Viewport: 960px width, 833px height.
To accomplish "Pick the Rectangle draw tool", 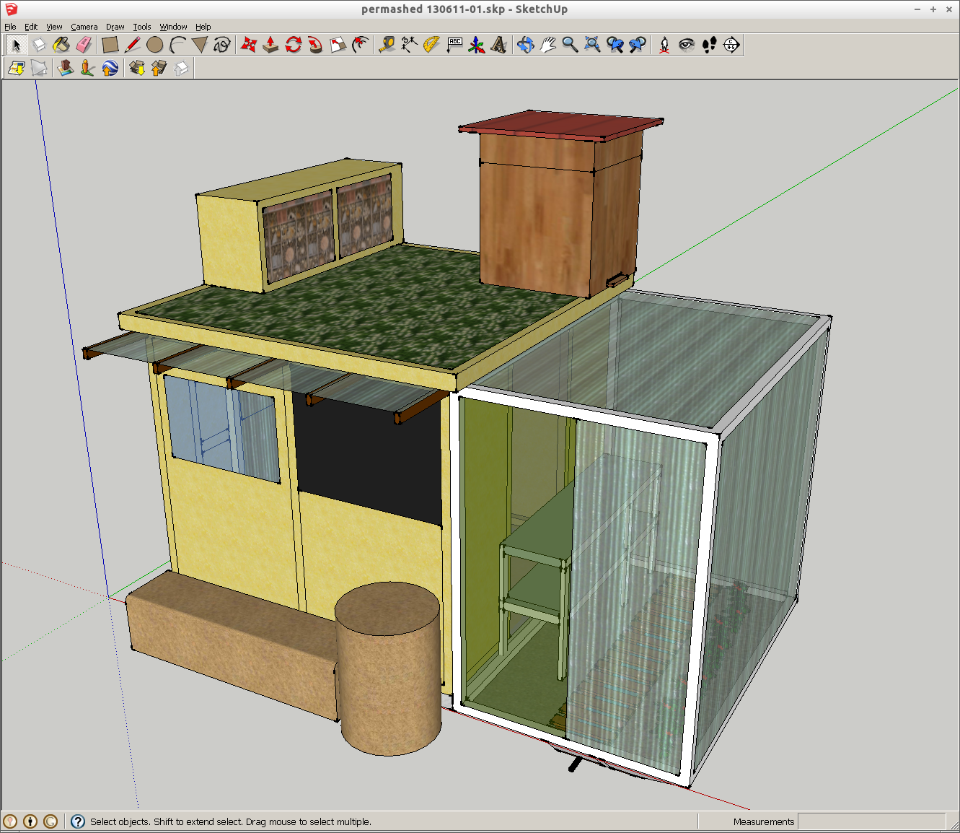I will (x=110, y=45).
